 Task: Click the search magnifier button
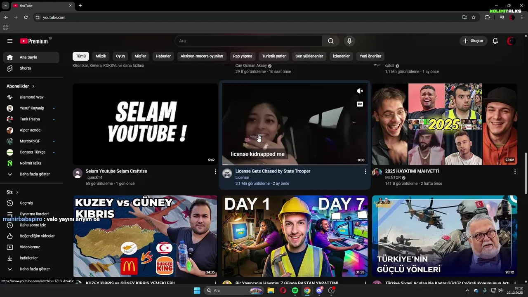[331, 41]
